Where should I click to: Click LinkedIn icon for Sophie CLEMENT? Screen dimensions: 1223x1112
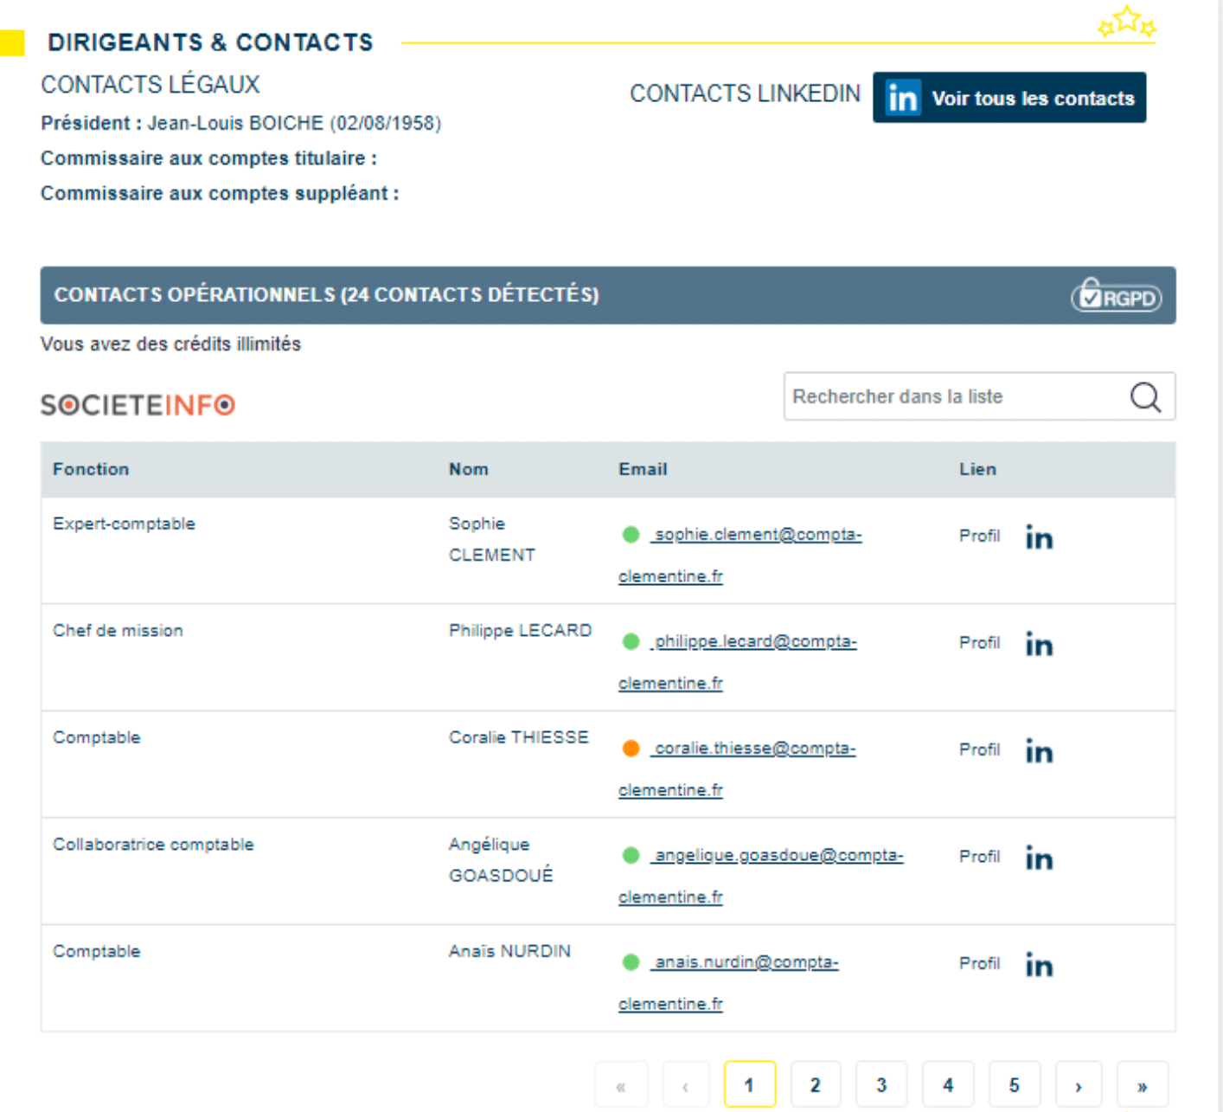pos(1038,538)
